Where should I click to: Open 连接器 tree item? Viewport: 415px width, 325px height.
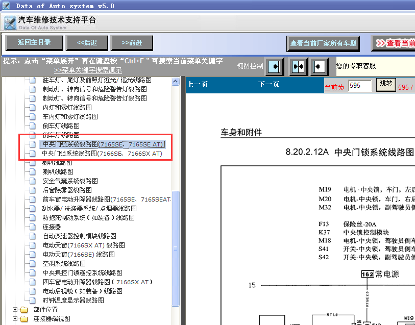pos(52,227)
